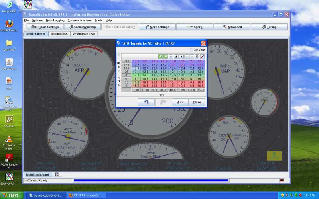This screenshot has width=319, height=199.
Task: Open the Crank/WarmUp toolbar dropdown
Action: 83,27
